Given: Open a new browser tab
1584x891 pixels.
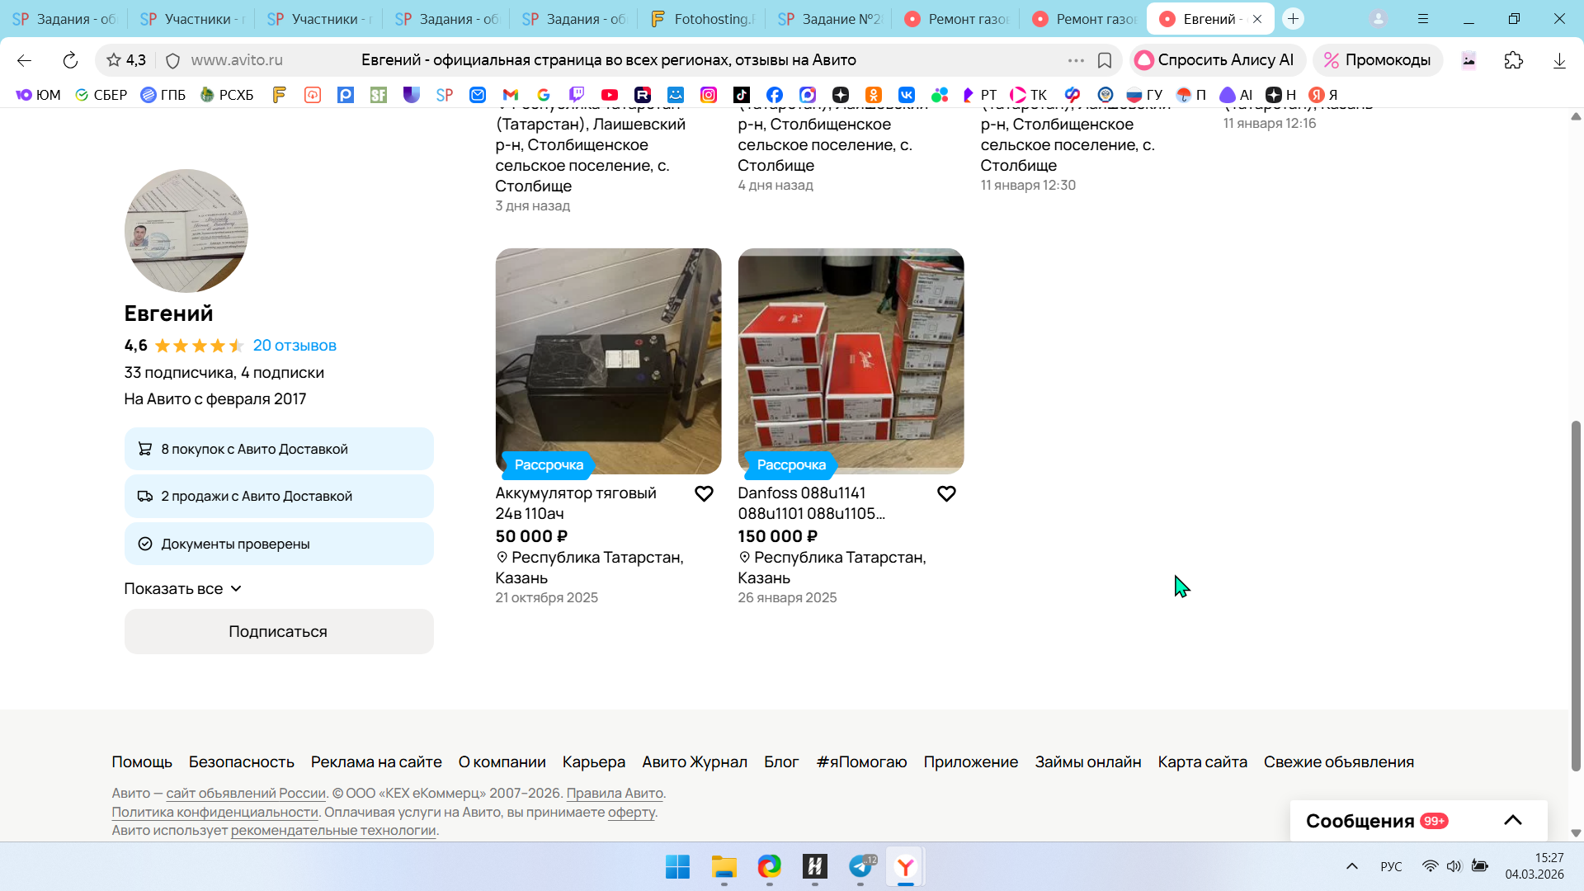Looking at the screenshot, I should coord(1293,19).
